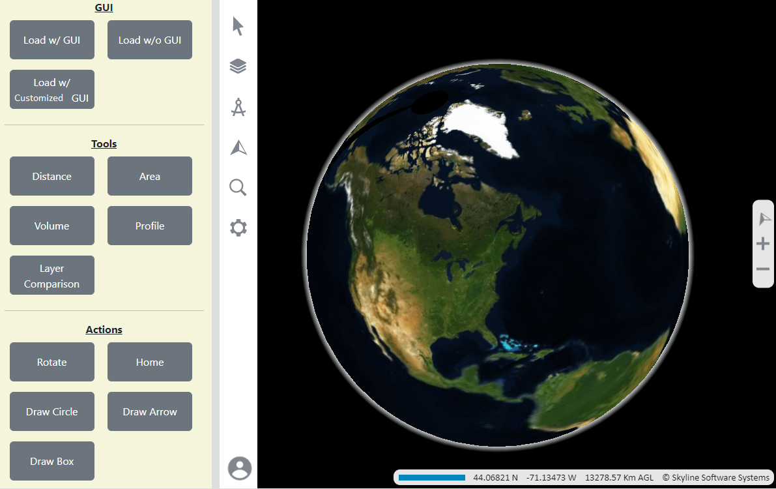Viewport: 776px width, 489px height.
Task: Zoom out using the minus icon
Action: point(763,269)
